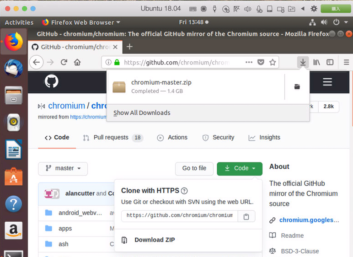Image resolution: width=353 pixels, height=257 pixels.
Task: Expand the master branch dropdown
Action: point(63,168)
